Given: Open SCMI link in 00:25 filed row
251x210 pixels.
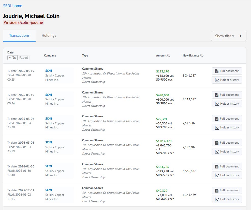Looking at the screenshot, I should (49, 71).
